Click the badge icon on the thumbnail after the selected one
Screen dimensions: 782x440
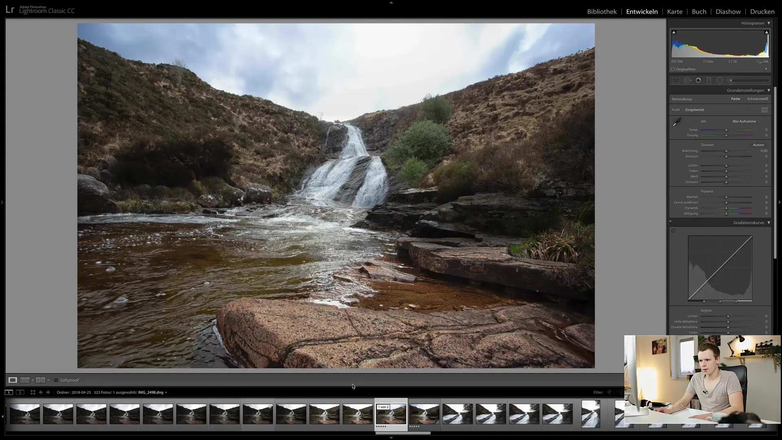click(x=437, y=422)
